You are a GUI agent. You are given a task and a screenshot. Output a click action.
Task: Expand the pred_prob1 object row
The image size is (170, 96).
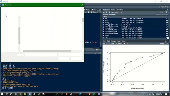pyautogui.click(x=104, y=28)
